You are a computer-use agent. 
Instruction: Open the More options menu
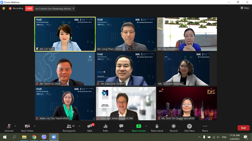coord(205,128)
